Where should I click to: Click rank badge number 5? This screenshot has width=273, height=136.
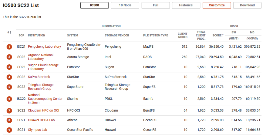click(x=9, y=87)
